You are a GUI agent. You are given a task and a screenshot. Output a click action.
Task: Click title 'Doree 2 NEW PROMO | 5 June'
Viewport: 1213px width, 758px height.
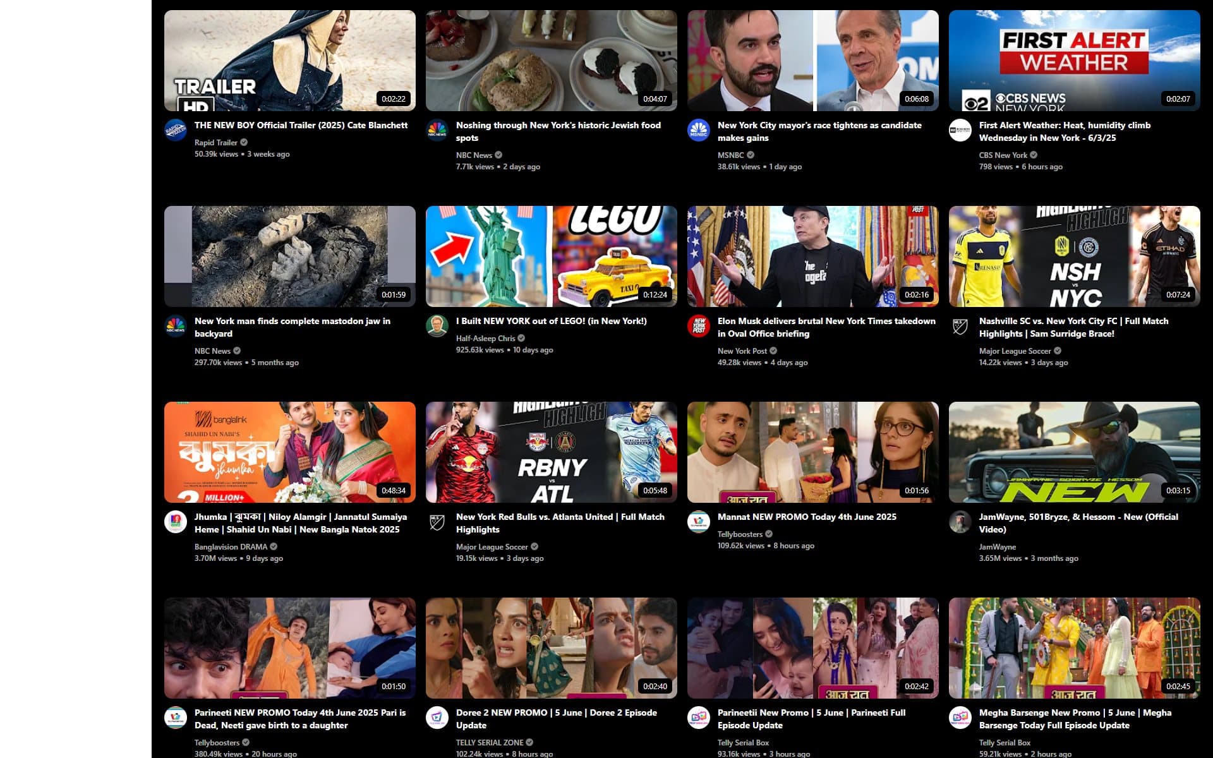click(x=557, y=719)
